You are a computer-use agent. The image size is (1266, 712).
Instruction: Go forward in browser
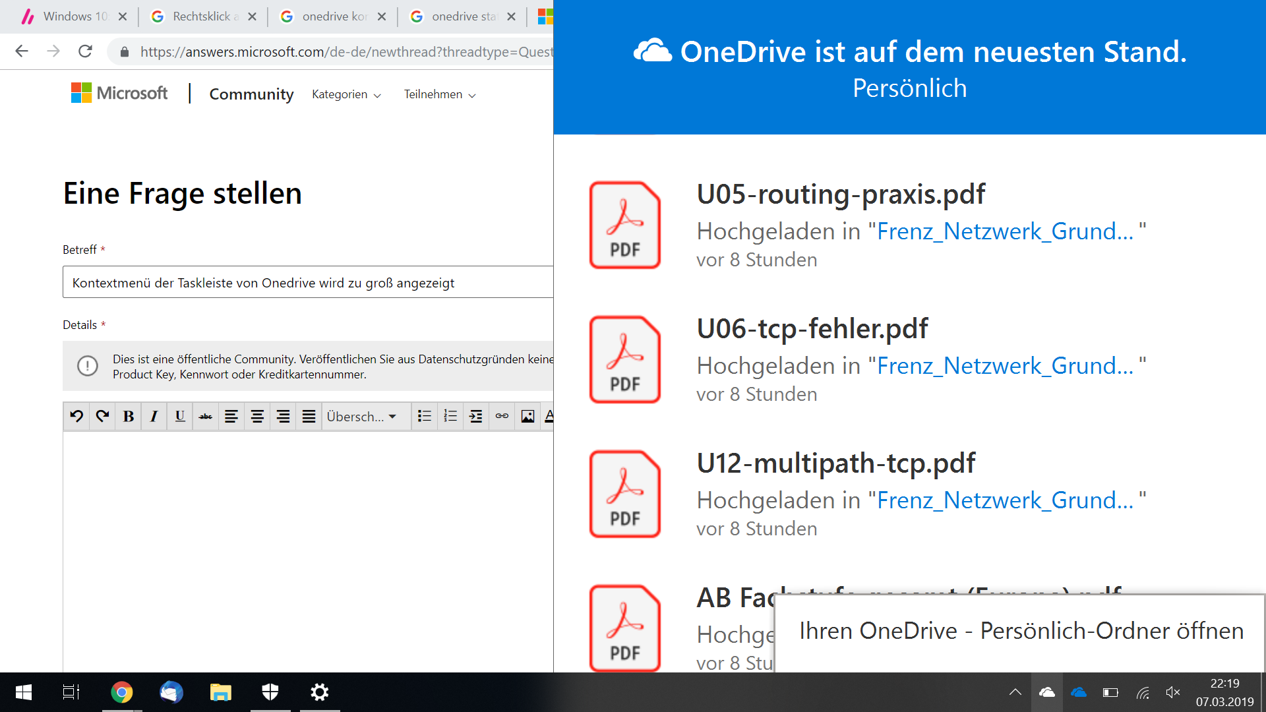pos(53,51)
